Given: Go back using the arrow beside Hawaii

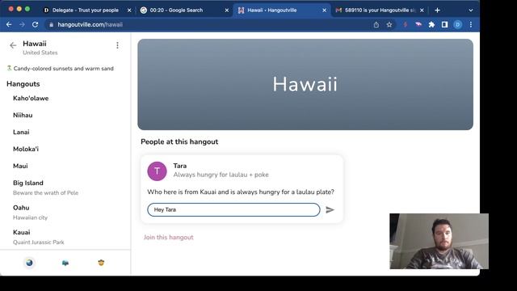Looking at the screenshot, I should tap(13, 45).
